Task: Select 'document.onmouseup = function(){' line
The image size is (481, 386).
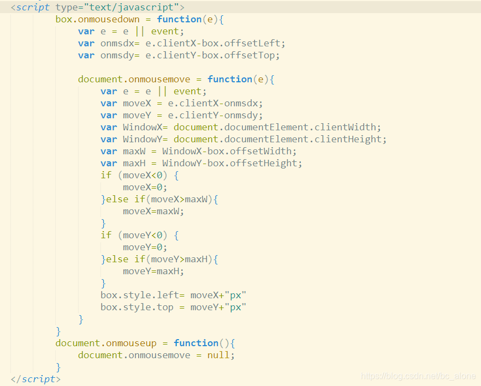Action: [x=145, y=343]
